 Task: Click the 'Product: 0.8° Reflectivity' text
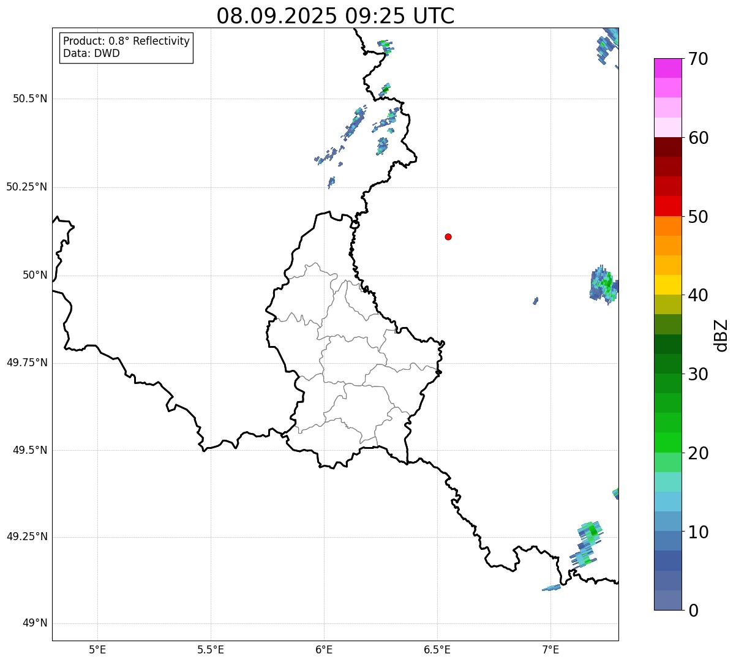point(127,41)
